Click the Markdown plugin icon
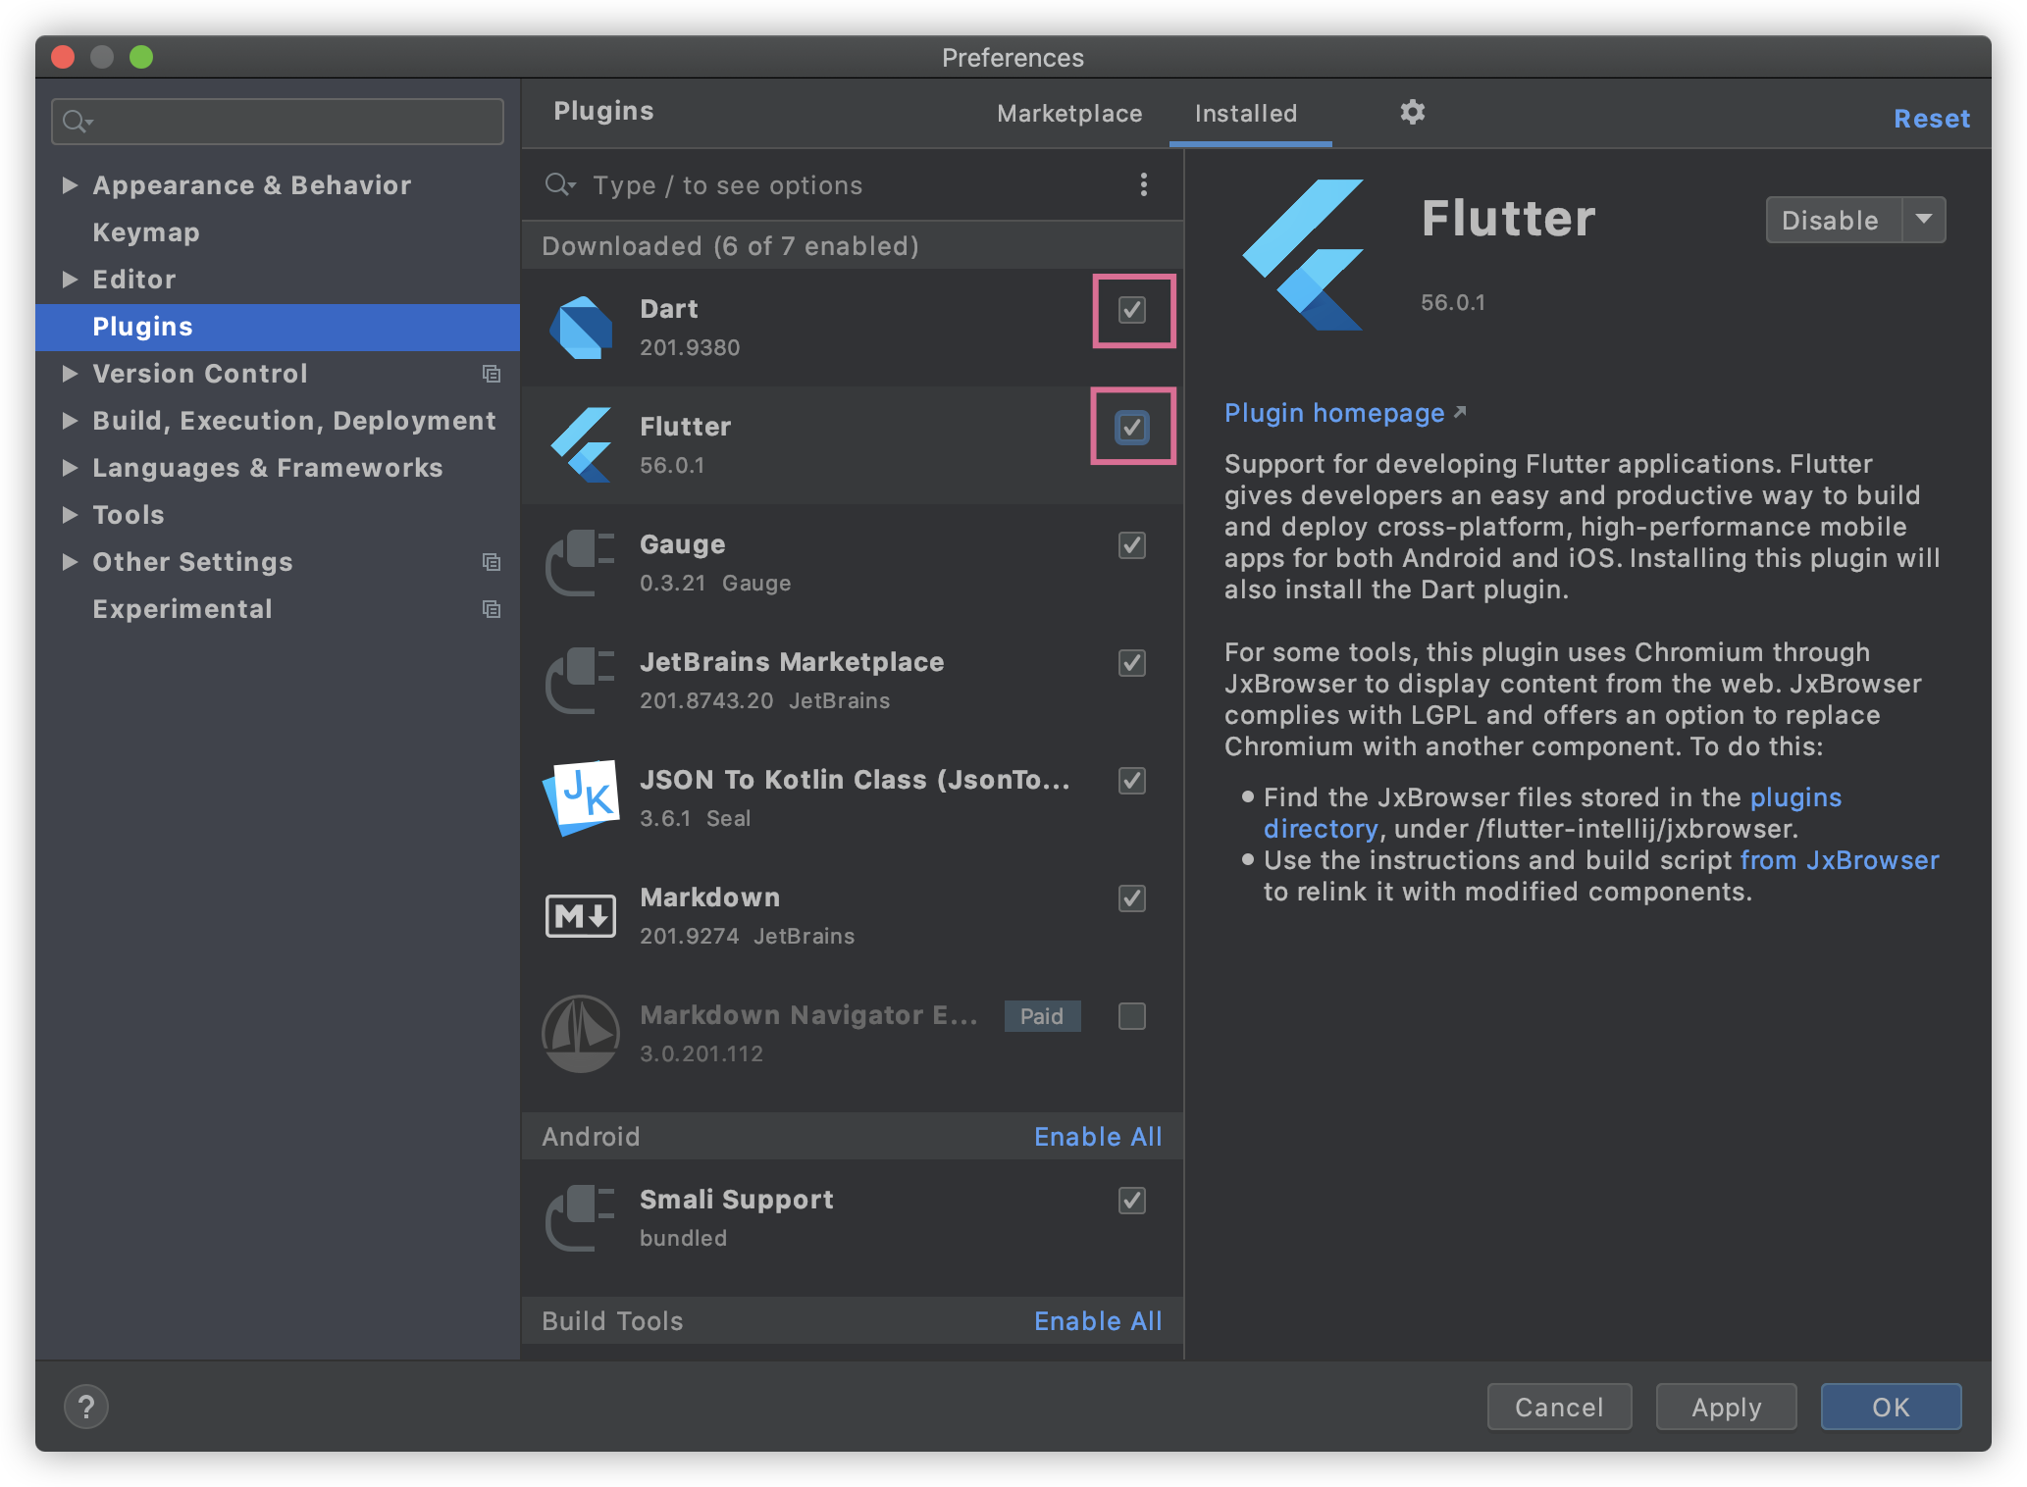 click(581, 916)
